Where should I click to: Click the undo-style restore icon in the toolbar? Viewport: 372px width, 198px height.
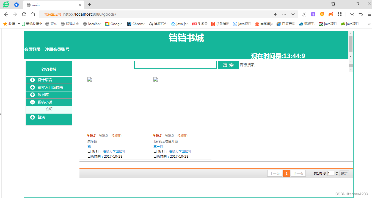360,14
